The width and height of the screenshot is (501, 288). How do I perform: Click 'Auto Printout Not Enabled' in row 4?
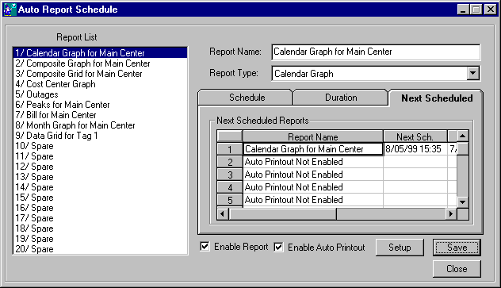point(313,187)
